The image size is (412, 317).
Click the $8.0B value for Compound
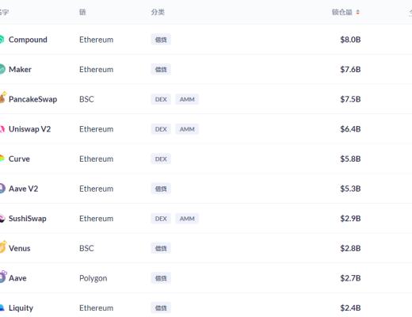point(350,40)
